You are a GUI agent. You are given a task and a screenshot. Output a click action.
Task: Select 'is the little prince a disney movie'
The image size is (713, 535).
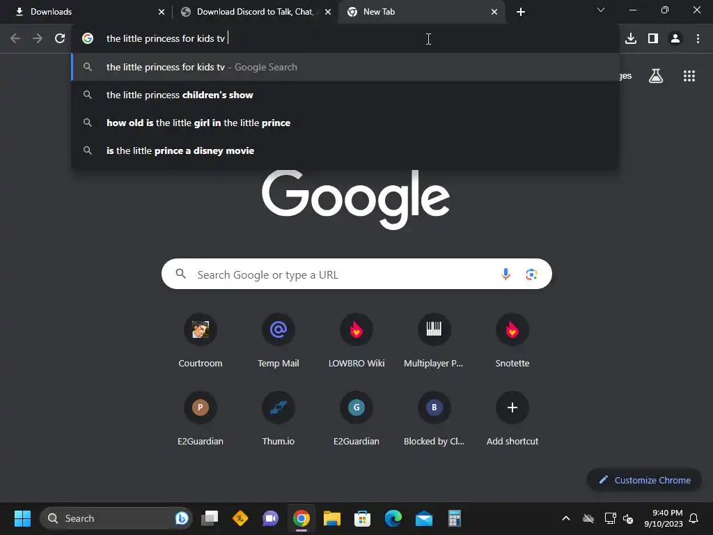[345, 150]
